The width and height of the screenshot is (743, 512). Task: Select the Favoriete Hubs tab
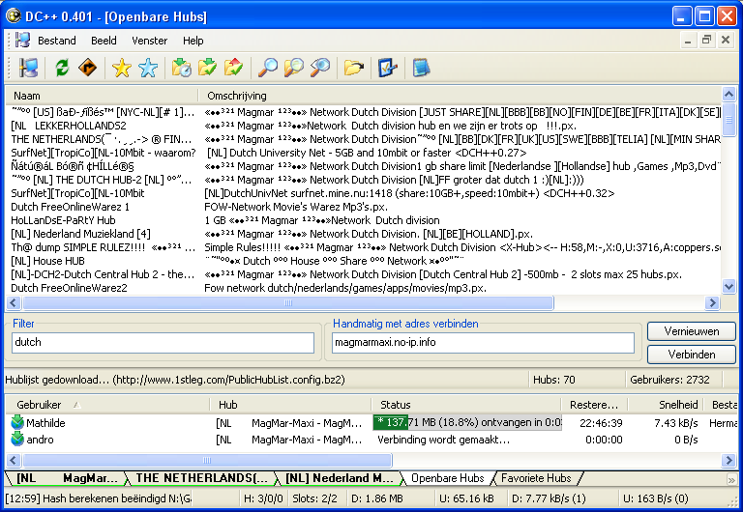coord(536,478)
